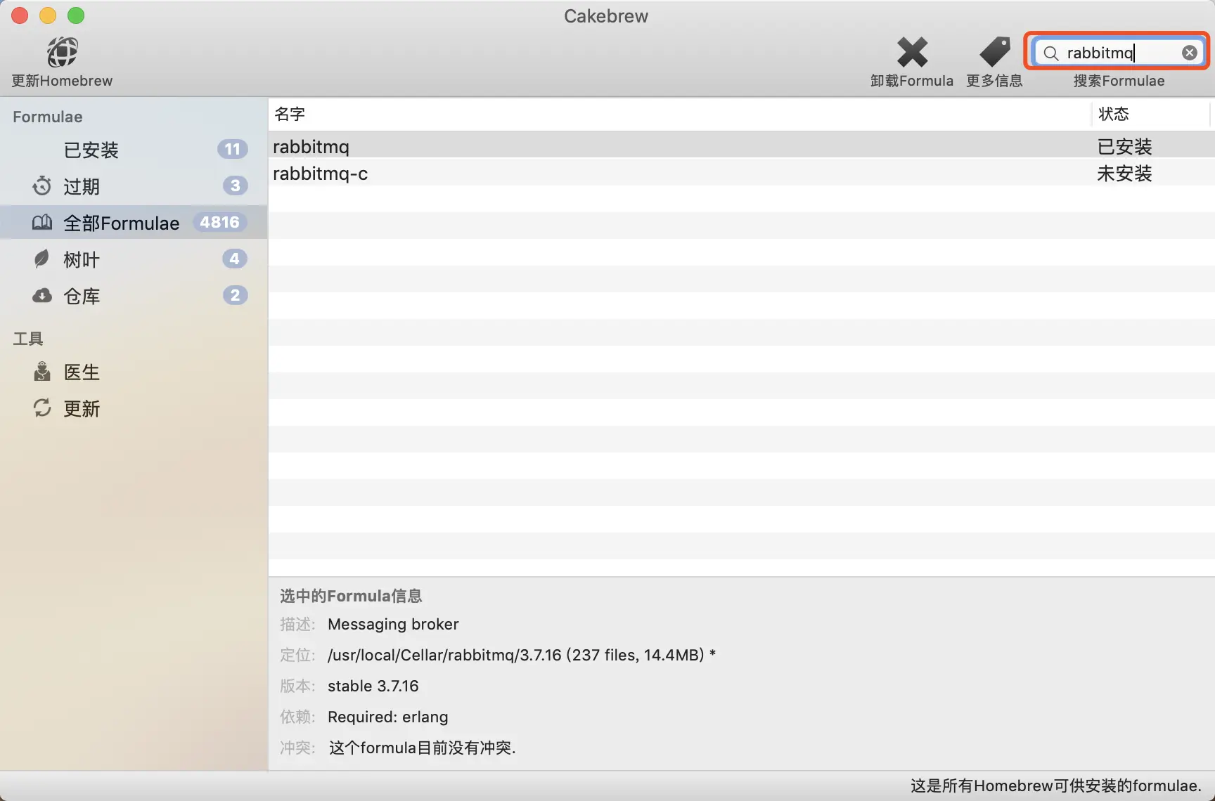The height and width of the screenshot is (801, 1215).
Task: Close the Cakebrew window
Action: point(20,15)
